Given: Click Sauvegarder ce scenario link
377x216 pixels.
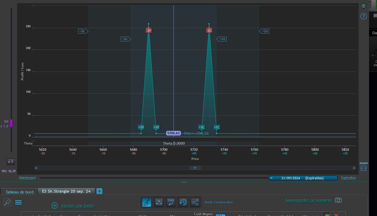Looking at the screenshot, I should coord(309,200).
